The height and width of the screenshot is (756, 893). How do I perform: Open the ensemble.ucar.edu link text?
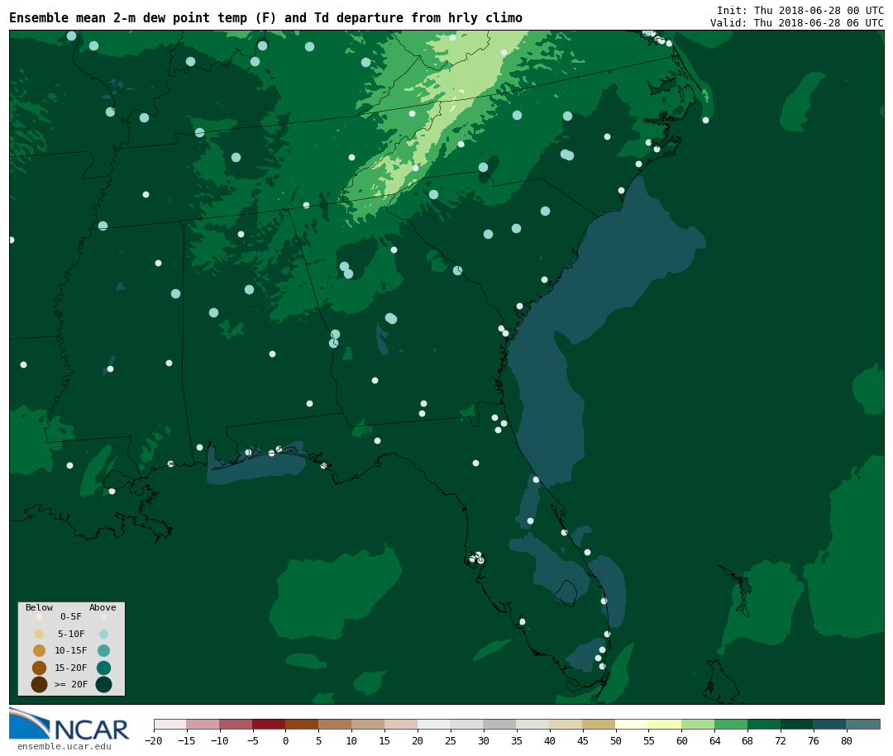tap(64, 746)
